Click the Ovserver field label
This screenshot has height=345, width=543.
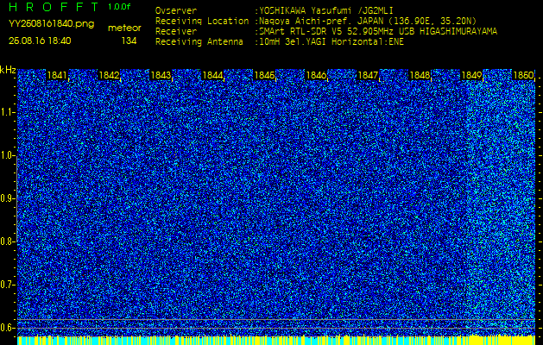click(x=176, y=10)
